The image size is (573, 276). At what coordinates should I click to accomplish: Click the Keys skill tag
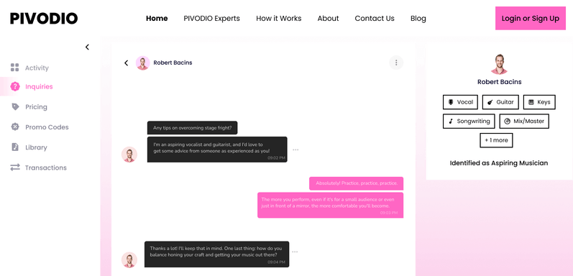click(x=539, y=102)
